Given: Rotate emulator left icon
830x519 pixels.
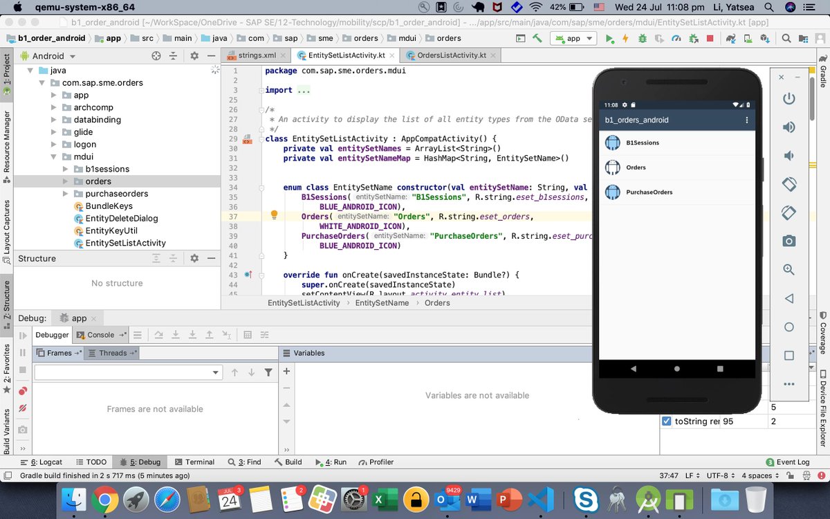Looking at the screenshot, I should click(789, 184).
